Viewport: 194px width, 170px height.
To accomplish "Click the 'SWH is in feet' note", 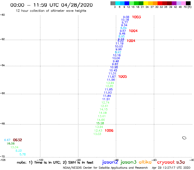I will 81,162.
